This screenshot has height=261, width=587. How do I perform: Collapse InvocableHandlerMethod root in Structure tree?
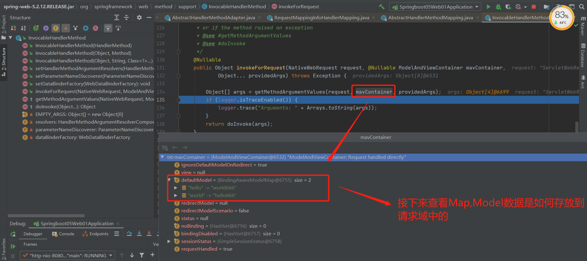11,38
